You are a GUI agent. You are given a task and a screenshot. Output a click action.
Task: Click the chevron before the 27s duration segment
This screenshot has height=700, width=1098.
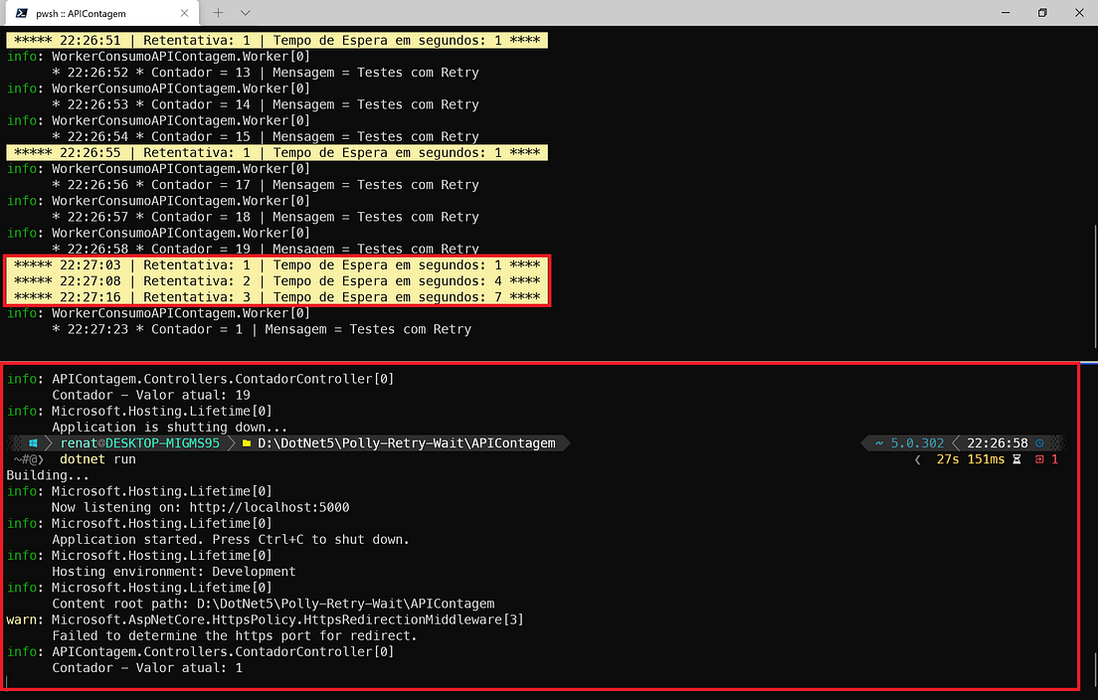click(x=917, y=458)
